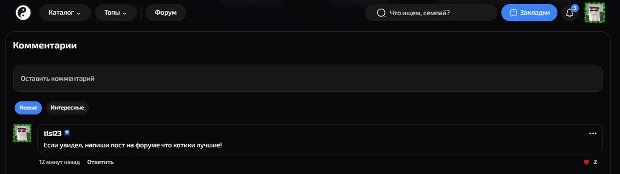Click the bookmark icon in Закладки button
This screenshot has height=174, width=620.
click(x=514, y=13)
